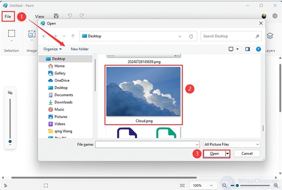The width and height of the screenshot is (282, 190).
Task: Expand the Selection tool options chevron
Action: point(11,41)
